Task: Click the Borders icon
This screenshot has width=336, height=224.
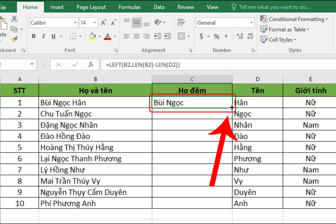Action: pyautogui.click(x=73, y=36)
